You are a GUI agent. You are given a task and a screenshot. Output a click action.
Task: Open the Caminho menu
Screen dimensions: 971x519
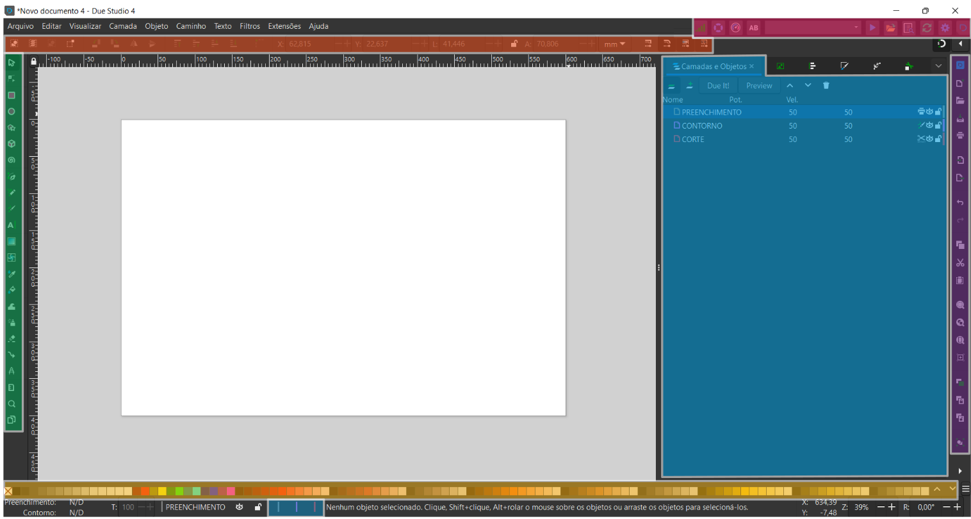point(191,26)
